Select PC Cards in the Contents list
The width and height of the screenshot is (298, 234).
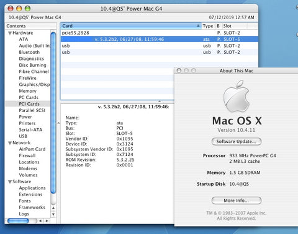pos(29,97)
